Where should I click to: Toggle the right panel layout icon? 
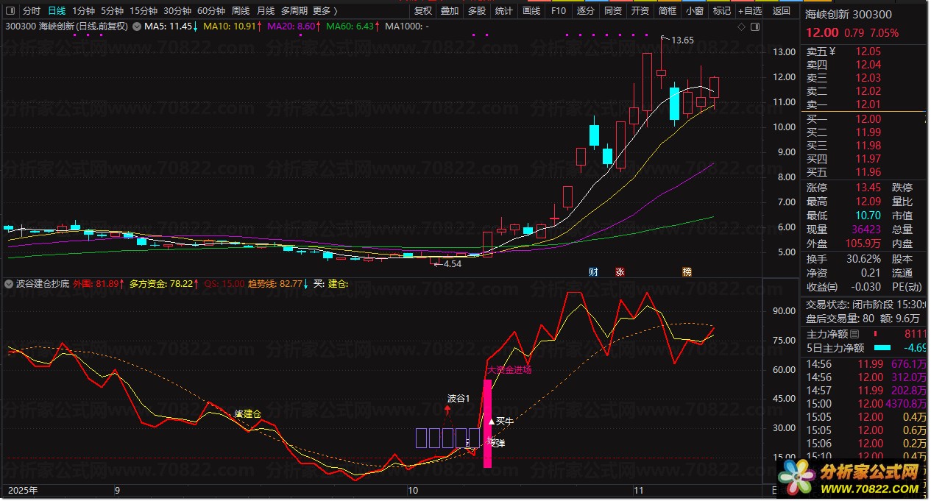click(x=756, y=26)
